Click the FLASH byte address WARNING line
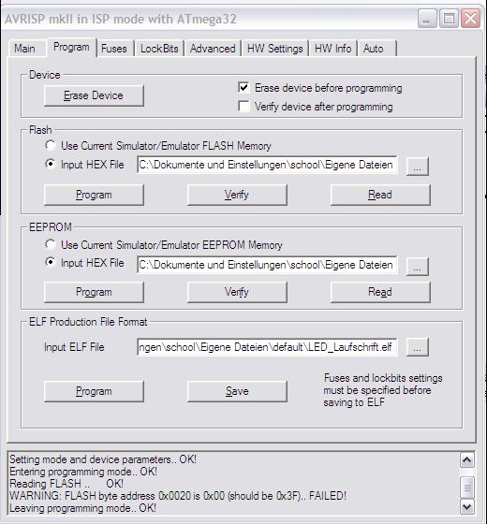The width and height of the screenshot is (487, 524). pyautogui.click(x=178, y=496)
